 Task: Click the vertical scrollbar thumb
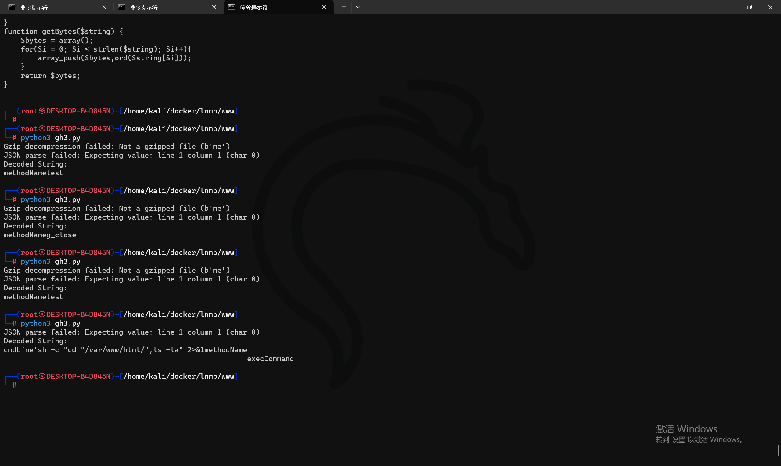pyautogui.click(x=778, y=450)
